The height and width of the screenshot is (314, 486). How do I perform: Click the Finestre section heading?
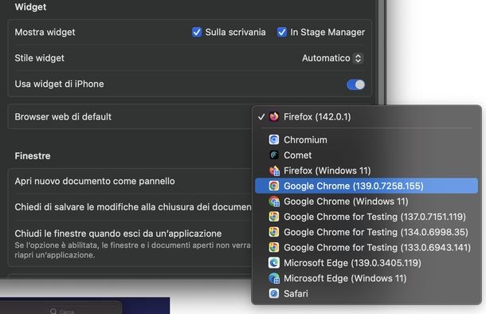pyautogui.click(x=33, y=156)
